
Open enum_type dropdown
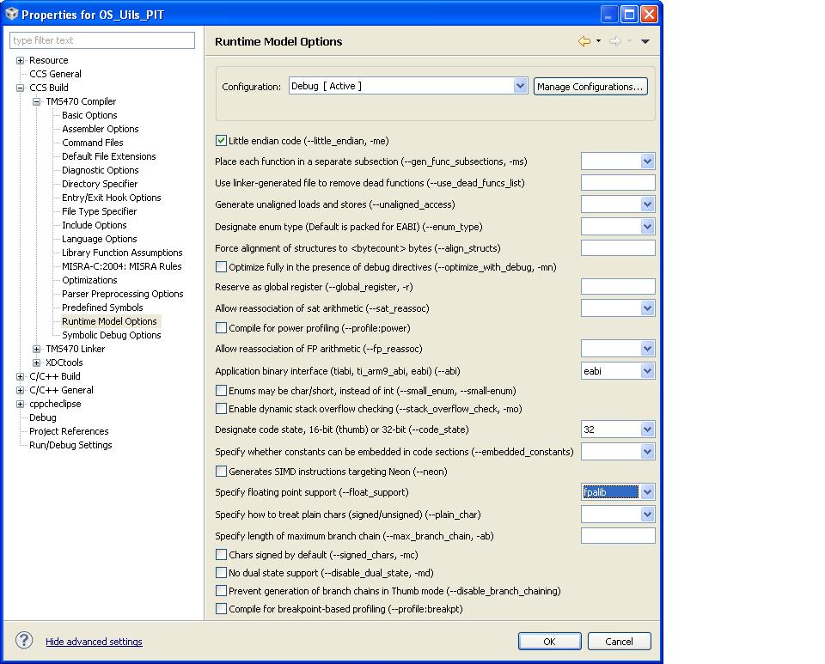pos(647,227)
